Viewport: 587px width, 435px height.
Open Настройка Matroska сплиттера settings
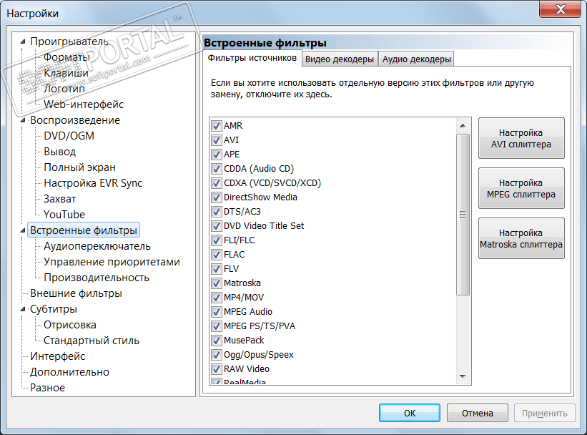tap(521, 238)
